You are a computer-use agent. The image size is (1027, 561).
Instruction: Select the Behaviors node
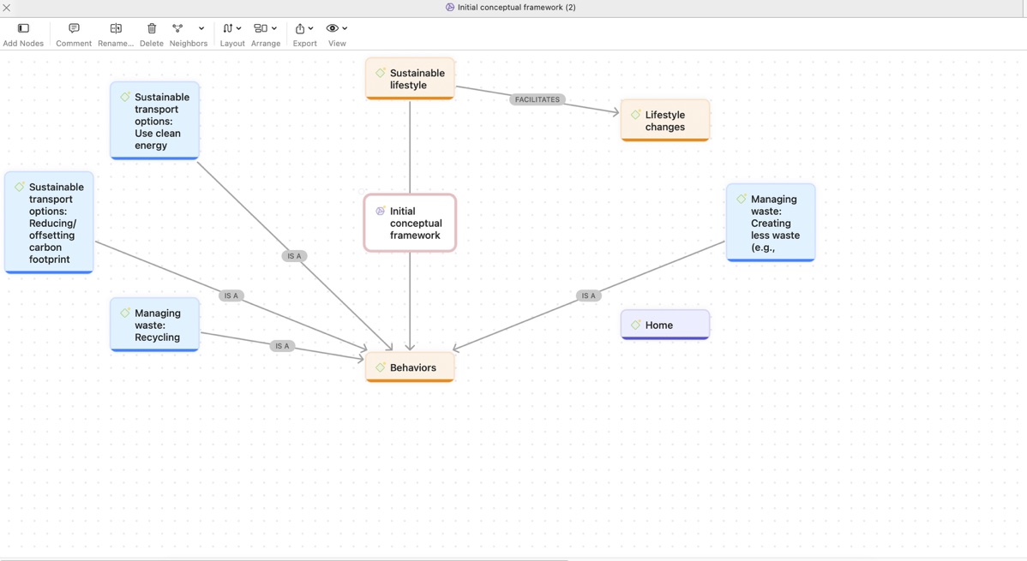pos(410,367)
